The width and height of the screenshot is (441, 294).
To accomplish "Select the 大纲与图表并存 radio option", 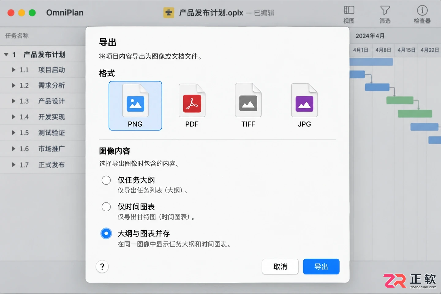I will [x=106, y=234].
